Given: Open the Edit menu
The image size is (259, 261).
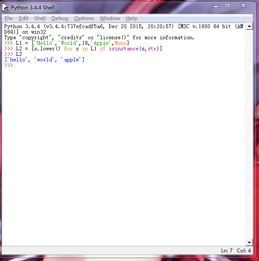Looking at the screenshot, I should coord(23,18).
